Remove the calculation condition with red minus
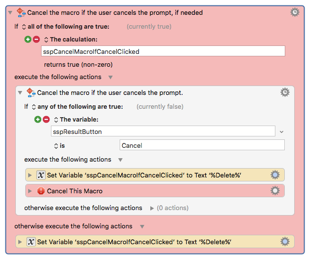This screenshot has width=310, height=261. point(37,40)
